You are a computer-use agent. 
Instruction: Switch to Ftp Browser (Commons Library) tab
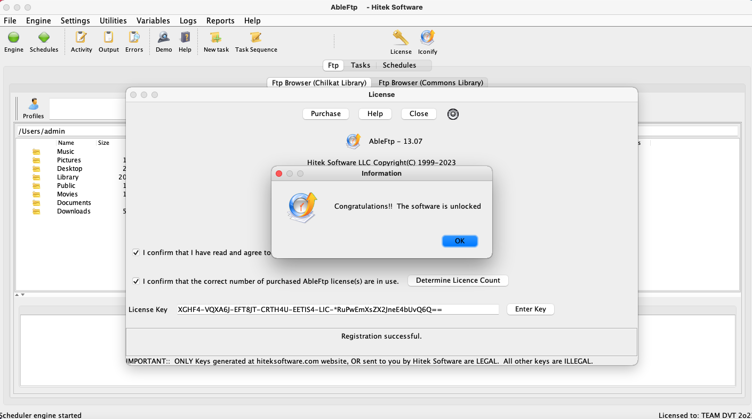430,83
